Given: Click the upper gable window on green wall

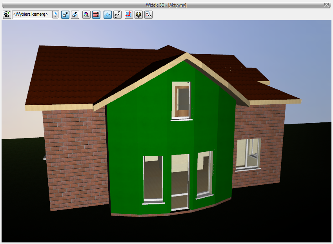Looking at the screenshot, I should pos(181,100).
